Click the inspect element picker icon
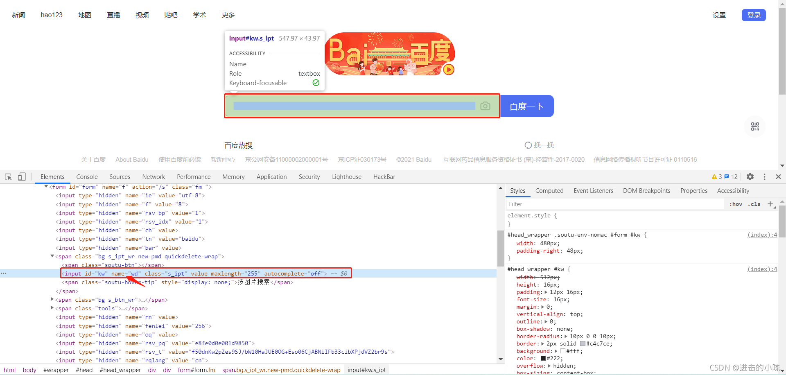Viewport: 786px width, 375px height. (x=8, y=177)
